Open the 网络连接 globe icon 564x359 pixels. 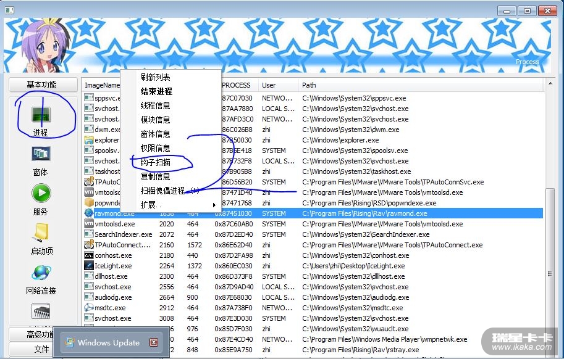(41, 273)
